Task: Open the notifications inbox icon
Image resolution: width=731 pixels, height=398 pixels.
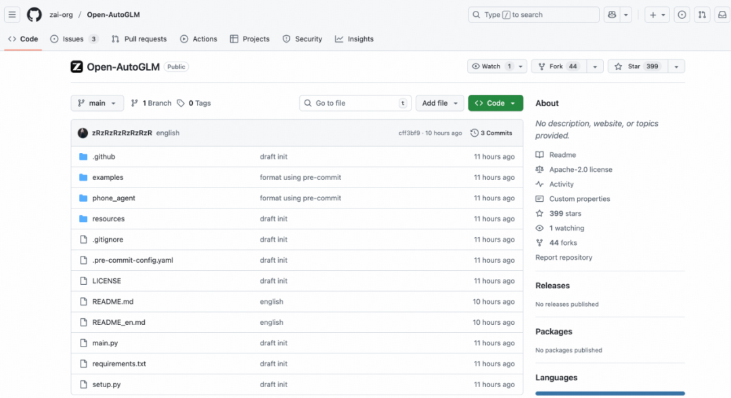Action: click(722, 15)
